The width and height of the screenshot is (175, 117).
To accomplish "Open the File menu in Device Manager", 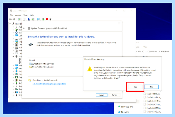I will (x=11, y=15).
